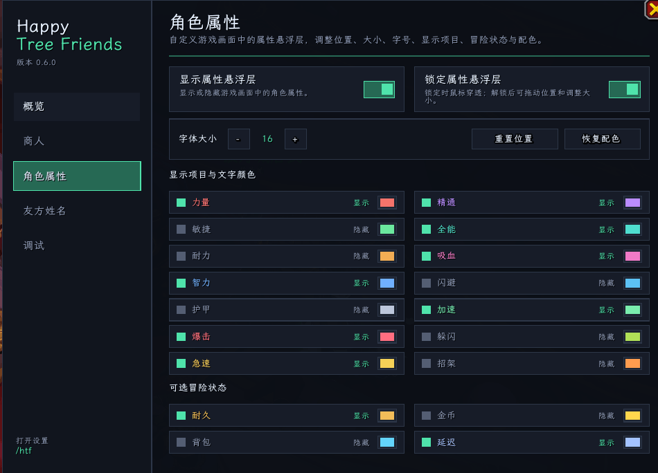Open the 力量 red color swatch

[387, 203]
